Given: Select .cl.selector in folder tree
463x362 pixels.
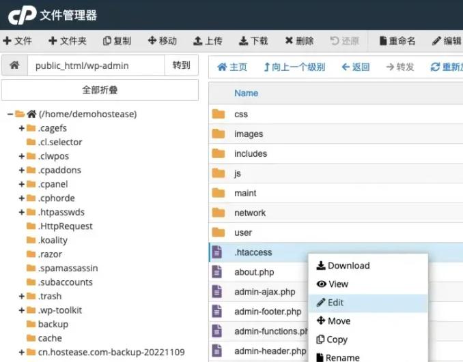Looking at the screenshot, I should click(x=60, y=142).
